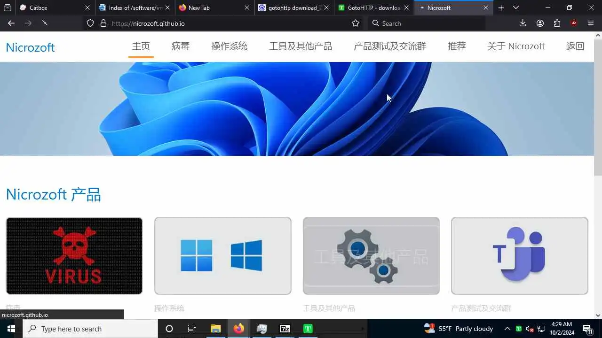602x338 pixels.
Task: Open the Windows Start menu
Action: click(11, 329)
